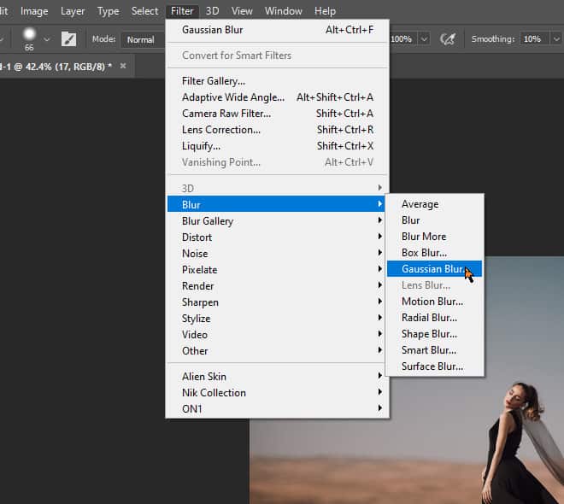
Task: Open Radial Blur dialog
Action: pos(434,318)
